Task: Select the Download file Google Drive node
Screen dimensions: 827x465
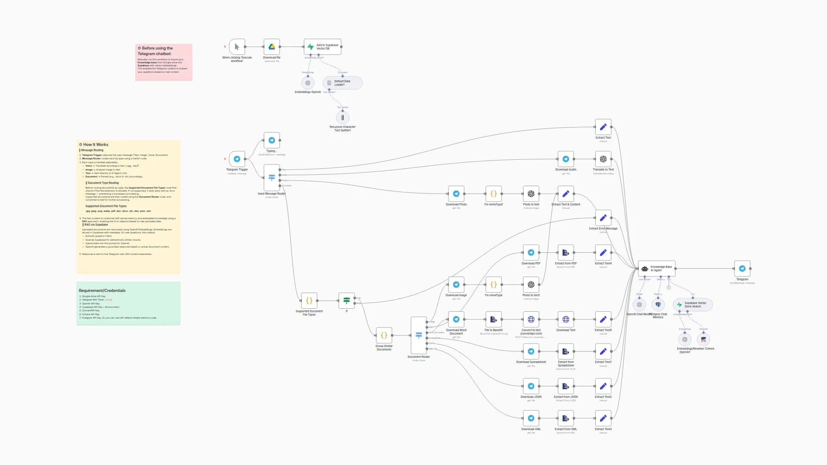Action: [272, 46]
